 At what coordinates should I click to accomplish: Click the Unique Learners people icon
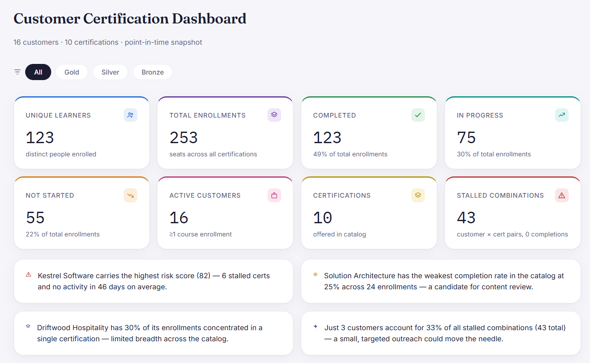click(x=131, y=115)
